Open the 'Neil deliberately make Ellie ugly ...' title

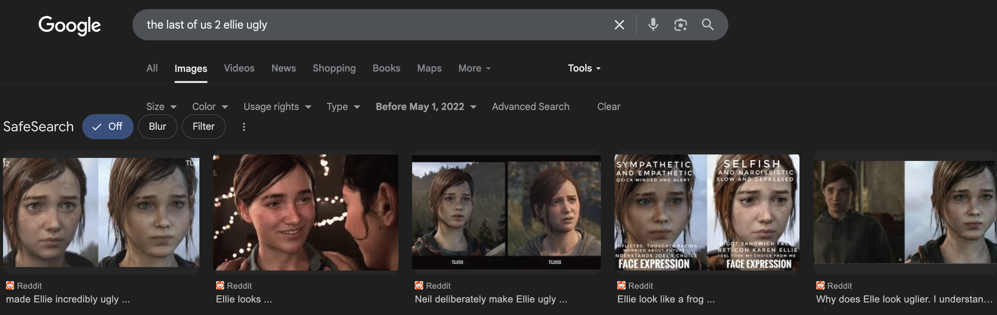click(491, 299)
